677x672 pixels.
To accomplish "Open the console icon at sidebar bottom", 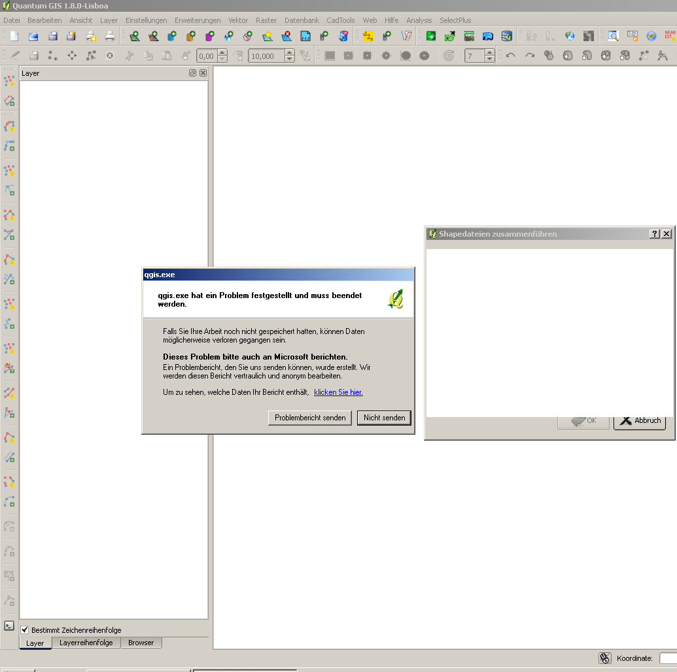I will coord(9,626).
